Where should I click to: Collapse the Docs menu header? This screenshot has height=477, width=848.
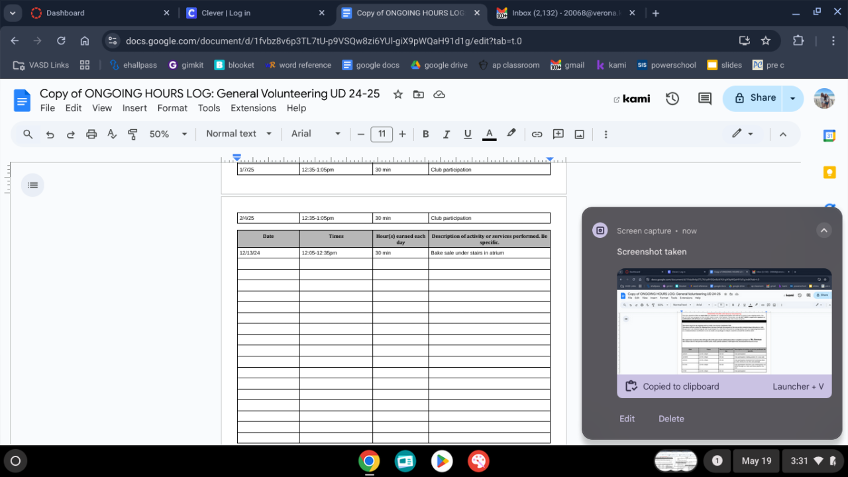pos(782,134)
